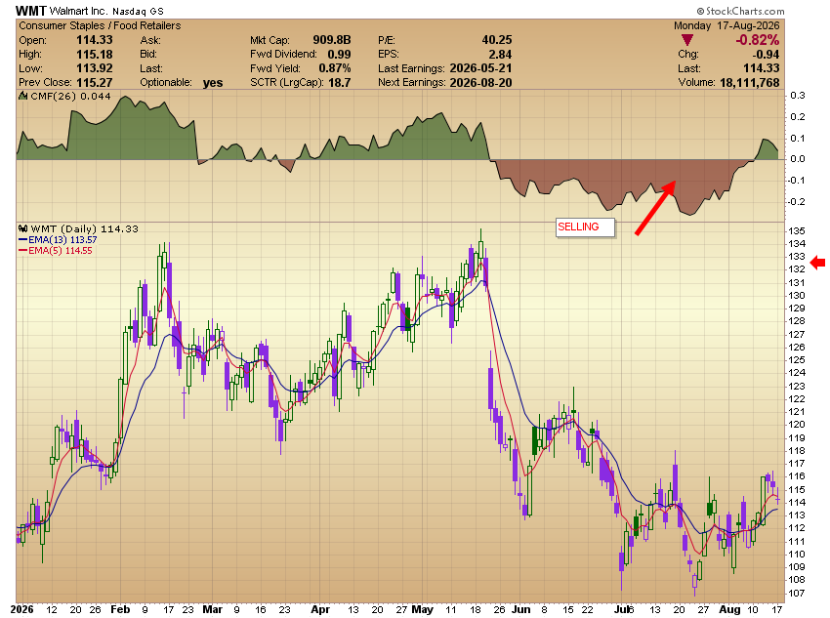Click the Next Earnings date 2026-08-20
The width and height of the screenshot is (830, 618).
click(x=480, y=83)
